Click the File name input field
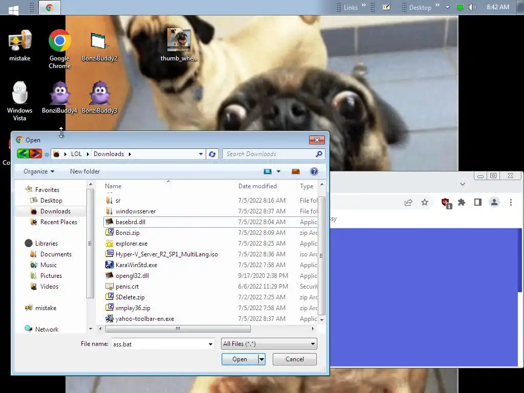This screenshot has width=524, height=393. tap(159, 344)
